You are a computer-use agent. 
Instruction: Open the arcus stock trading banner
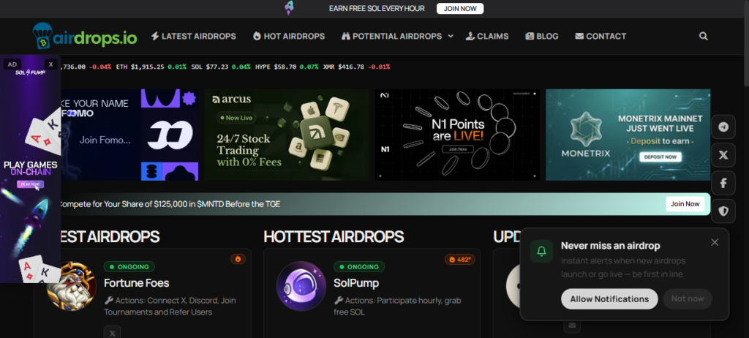(x=287, y=135)
